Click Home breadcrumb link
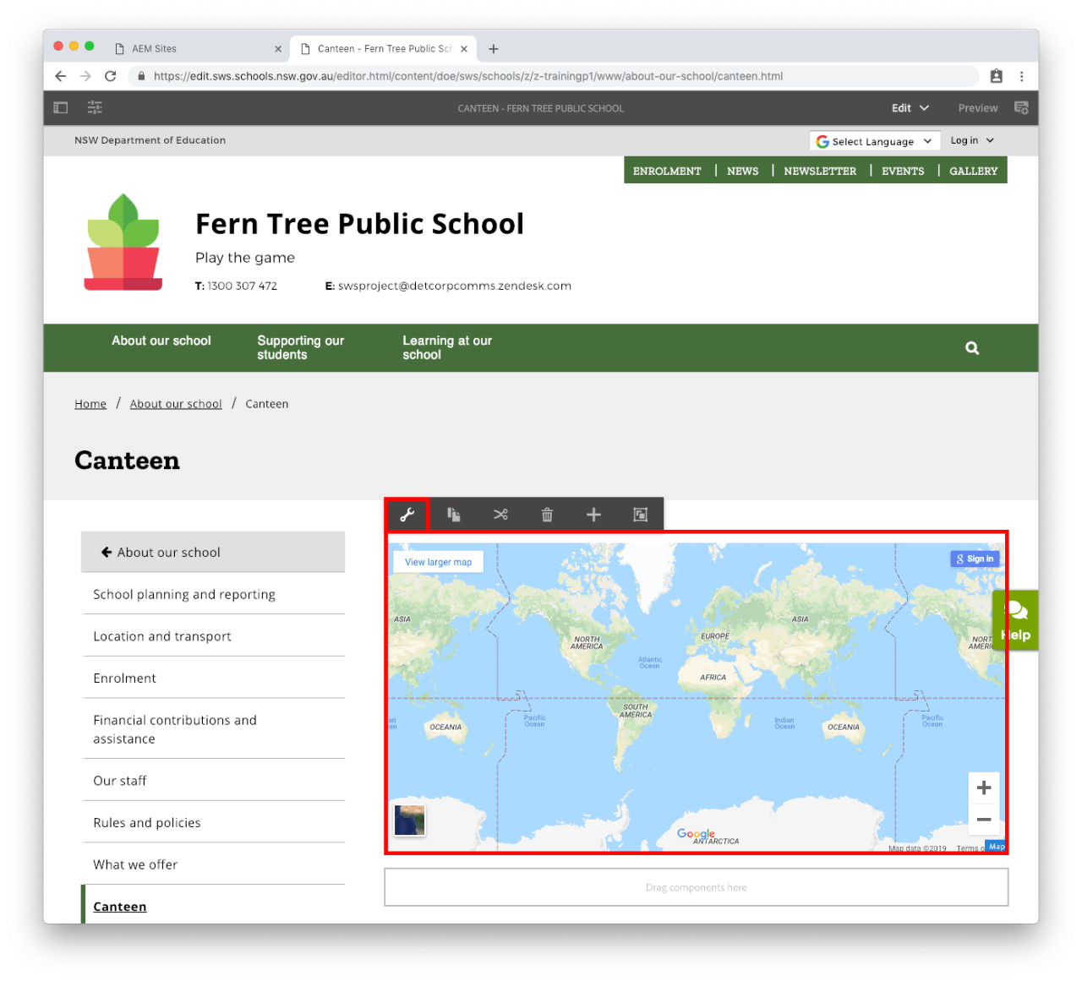The width and height of the screenshot is (1082, 981). pyautogui.click(x=90, y=404)
